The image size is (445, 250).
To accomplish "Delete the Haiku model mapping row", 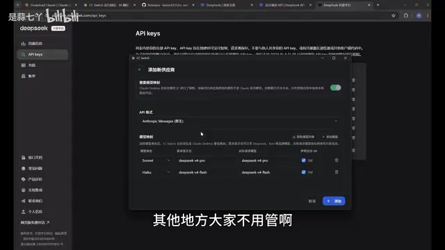I will click(x=337, y=172).
